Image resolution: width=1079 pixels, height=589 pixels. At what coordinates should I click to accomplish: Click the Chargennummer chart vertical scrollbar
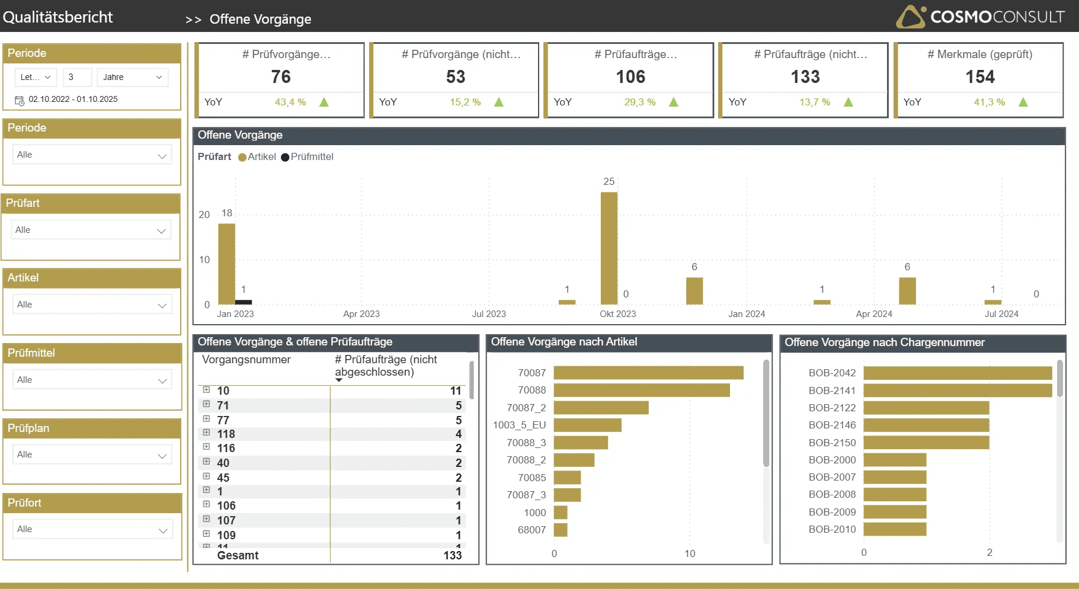point(1059,379)
